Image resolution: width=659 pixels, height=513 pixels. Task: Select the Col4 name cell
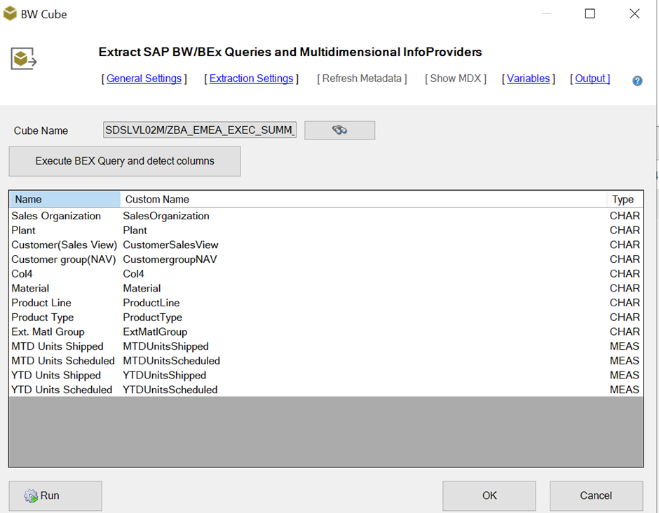pos(22,274)
